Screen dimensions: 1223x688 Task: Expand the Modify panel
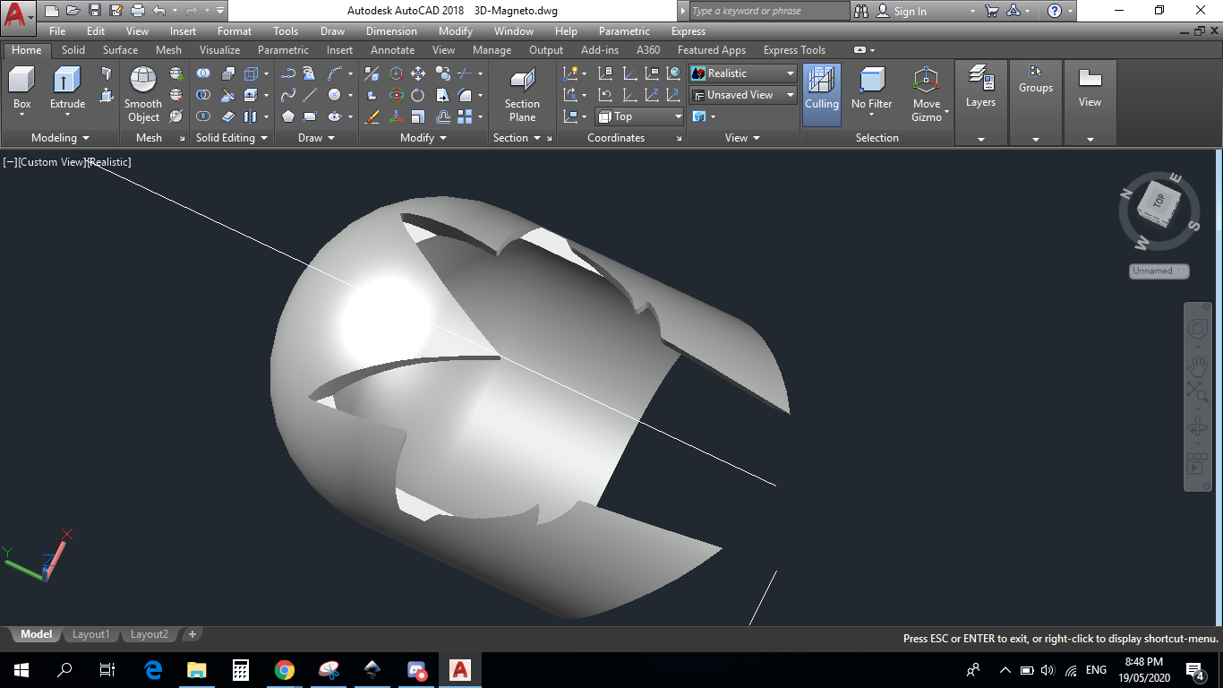423,138
